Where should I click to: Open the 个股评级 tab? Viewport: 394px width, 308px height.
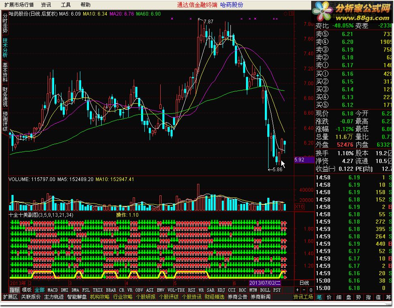[x=169, y=297]
